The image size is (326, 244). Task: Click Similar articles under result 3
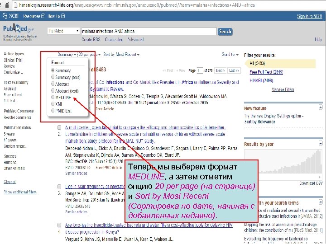(x=76, y=212)
